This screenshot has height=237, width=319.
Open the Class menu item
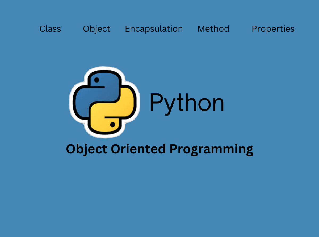(50, 29)
